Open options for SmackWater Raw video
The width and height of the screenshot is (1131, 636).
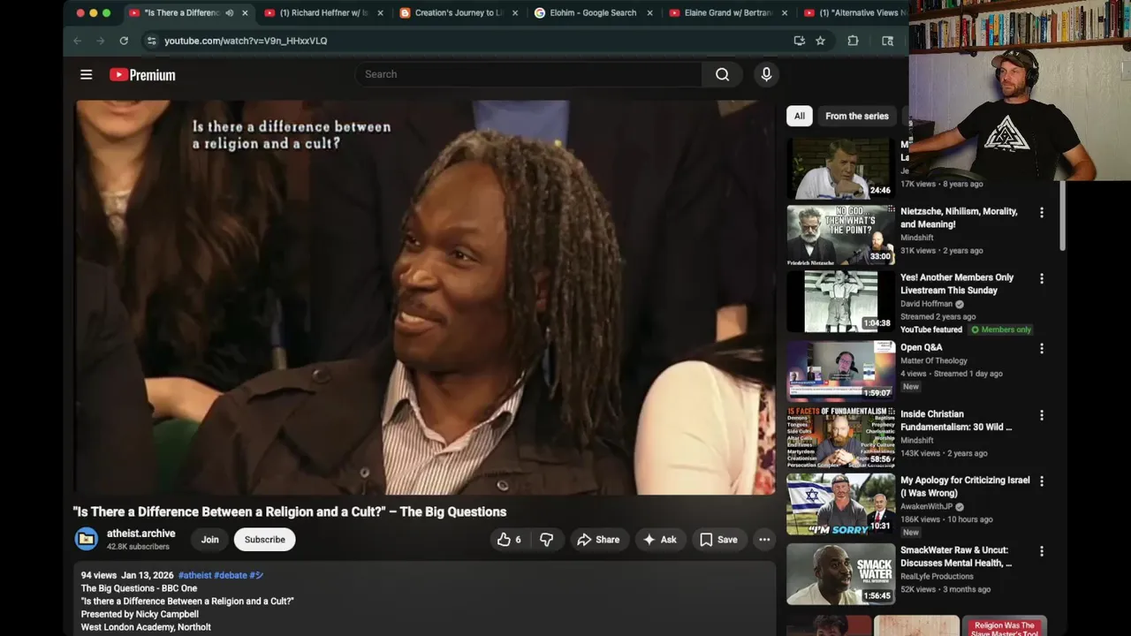click(1042, 551)
